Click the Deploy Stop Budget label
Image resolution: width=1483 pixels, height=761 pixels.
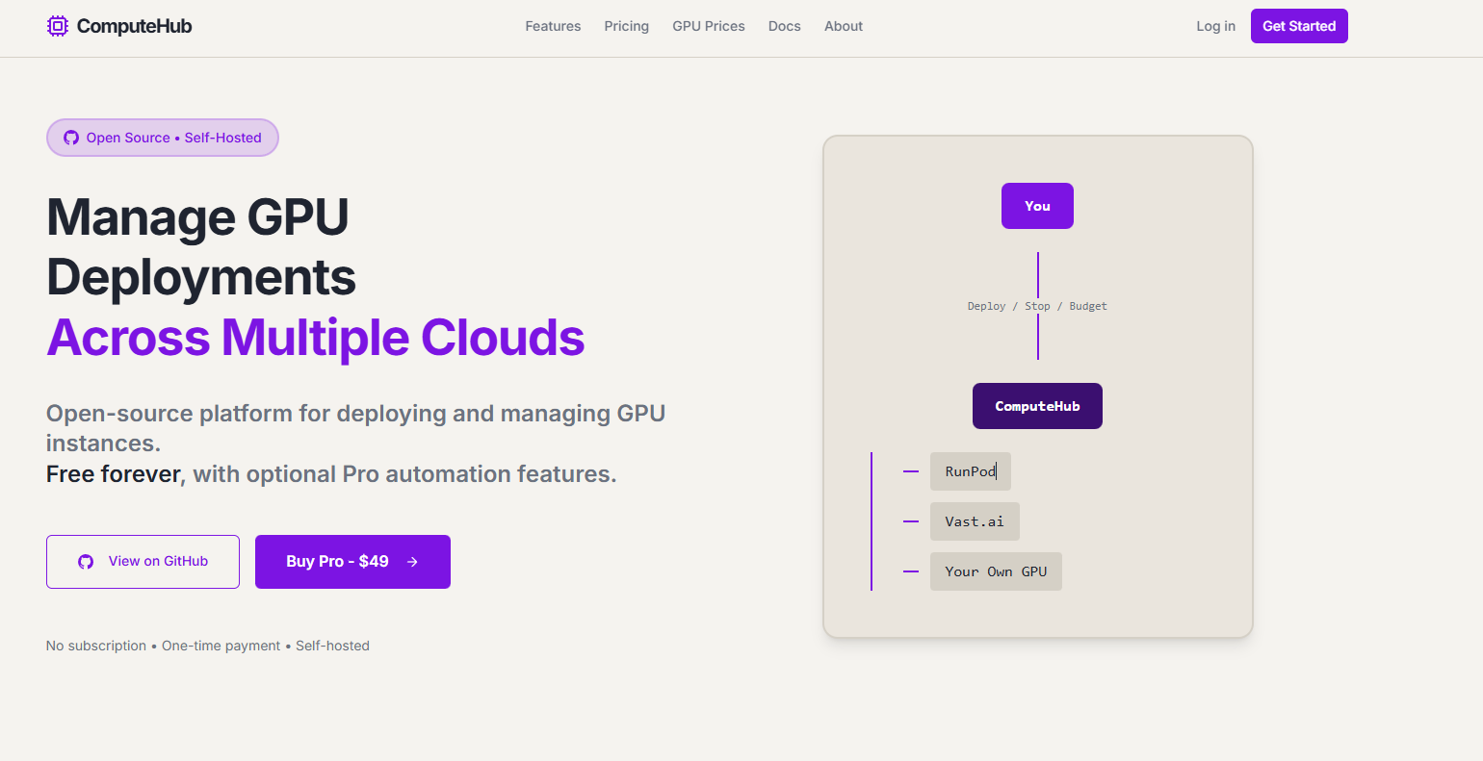click(1037, 305)
